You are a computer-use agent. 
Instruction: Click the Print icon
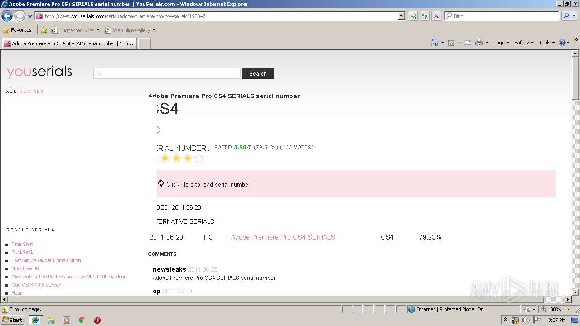[479, 43]
